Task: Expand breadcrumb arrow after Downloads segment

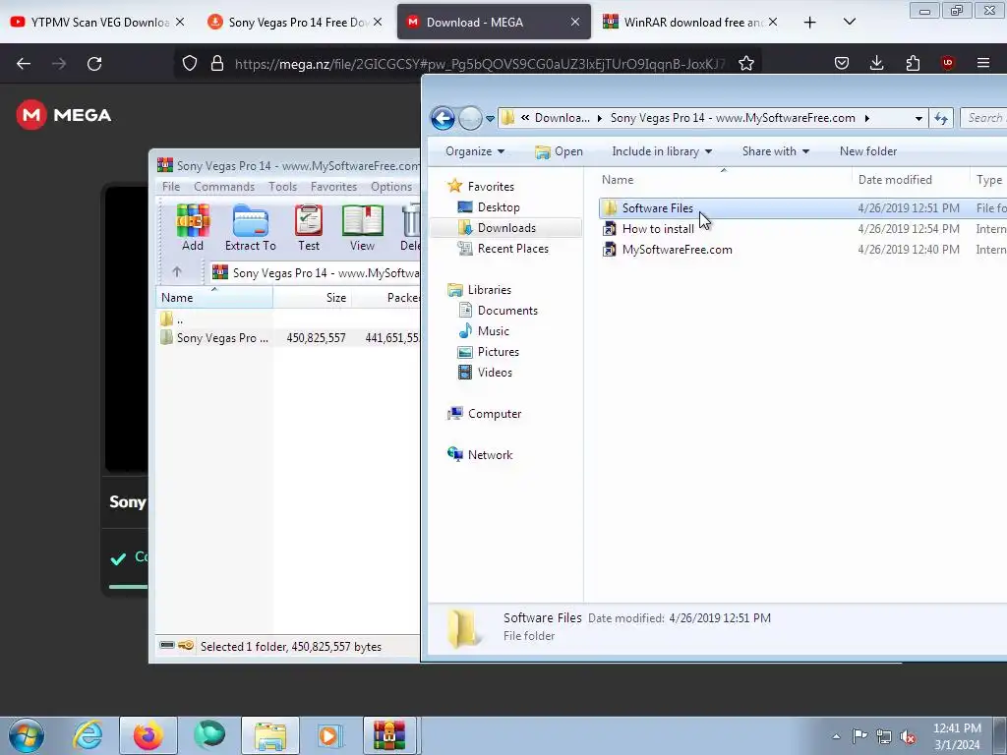Action: [600, 118]
